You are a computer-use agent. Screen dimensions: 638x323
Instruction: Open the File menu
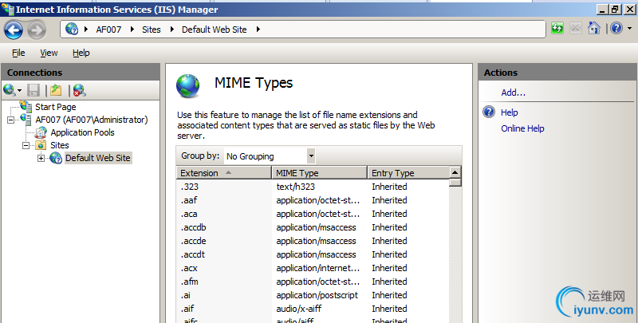click(18, 53)
